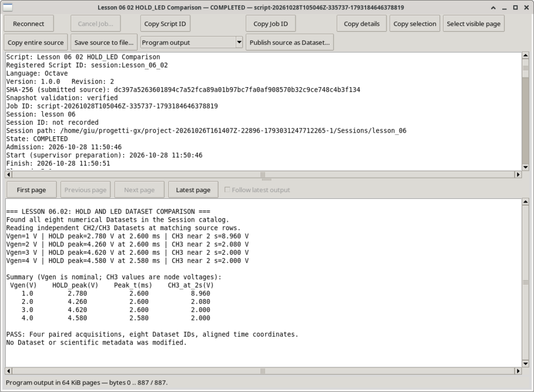
Task: Copy the Job ID
Action: (x=271, y=24)
